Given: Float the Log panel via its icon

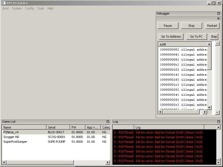Looking at the screenshot, I should coord(219,122).
